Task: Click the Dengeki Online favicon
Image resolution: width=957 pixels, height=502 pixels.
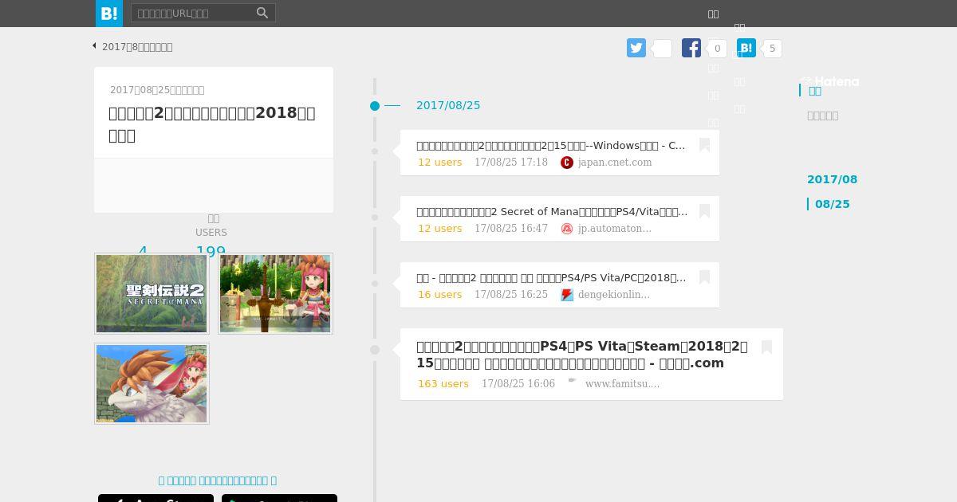Action: 567,295
